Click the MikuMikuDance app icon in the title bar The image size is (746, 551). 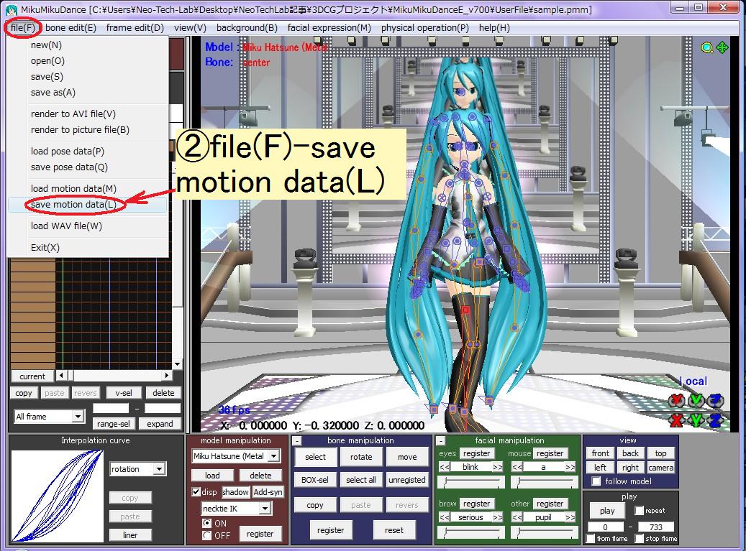pyautogui.click(x=12, y=9)
